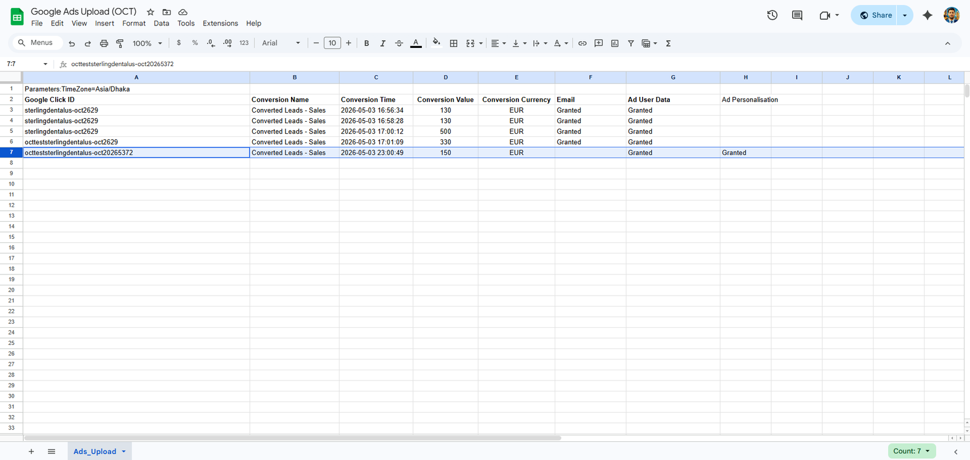Toggle the Create a filter icon
970x460 pixels.
(x=631, y=43)
